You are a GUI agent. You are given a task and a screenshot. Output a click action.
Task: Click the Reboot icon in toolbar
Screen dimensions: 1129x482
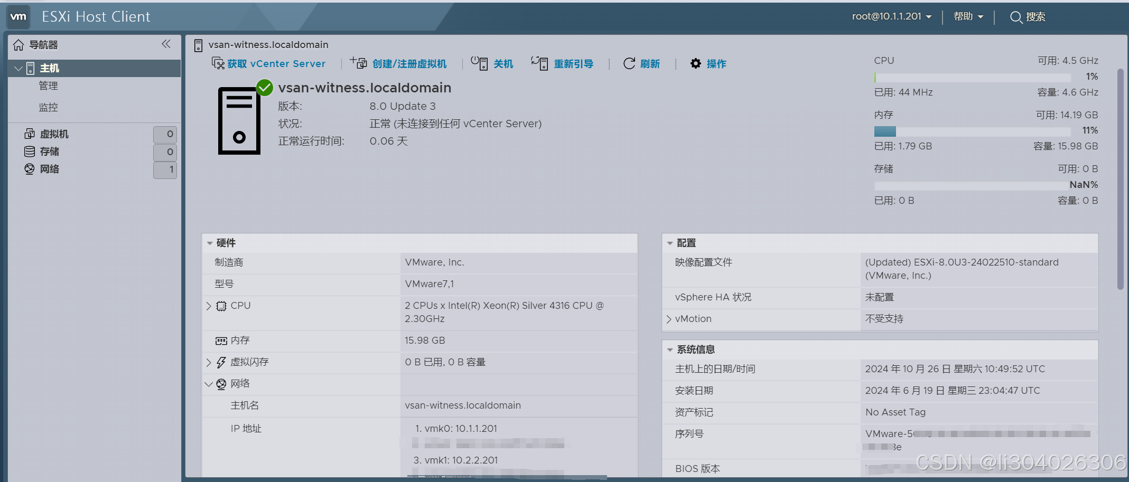click(x=539, y=63)
